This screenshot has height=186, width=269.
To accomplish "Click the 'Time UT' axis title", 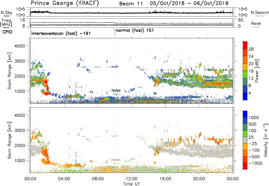I will [131, 184].
